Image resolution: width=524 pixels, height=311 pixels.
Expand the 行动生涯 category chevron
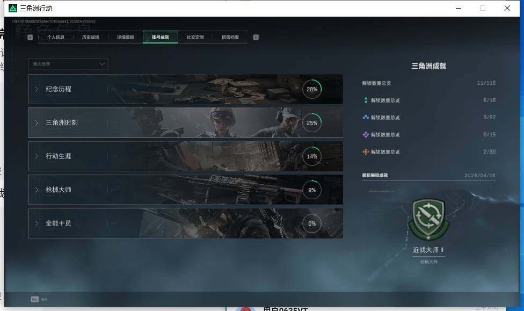click(37, 156)
